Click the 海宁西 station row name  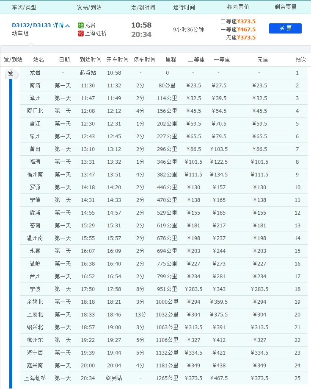35,353
